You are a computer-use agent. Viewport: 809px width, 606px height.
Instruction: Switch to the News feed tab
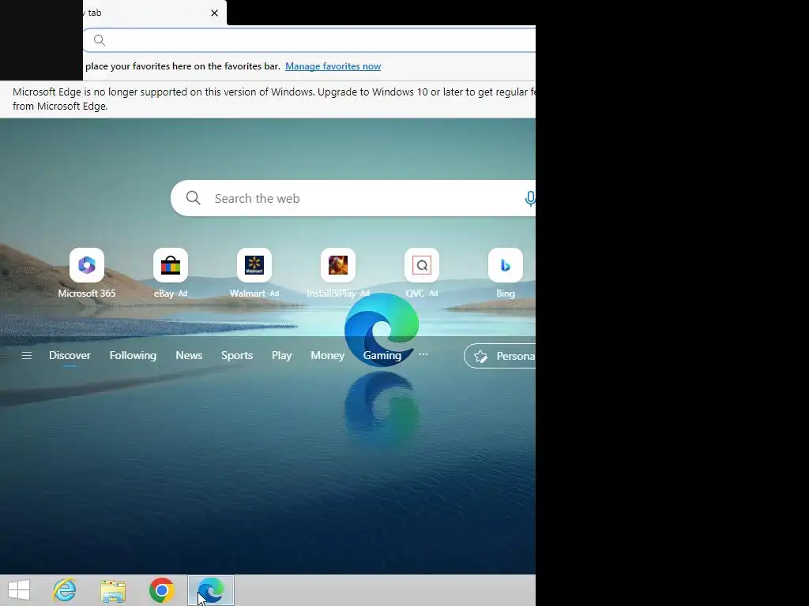click(189, 356)
